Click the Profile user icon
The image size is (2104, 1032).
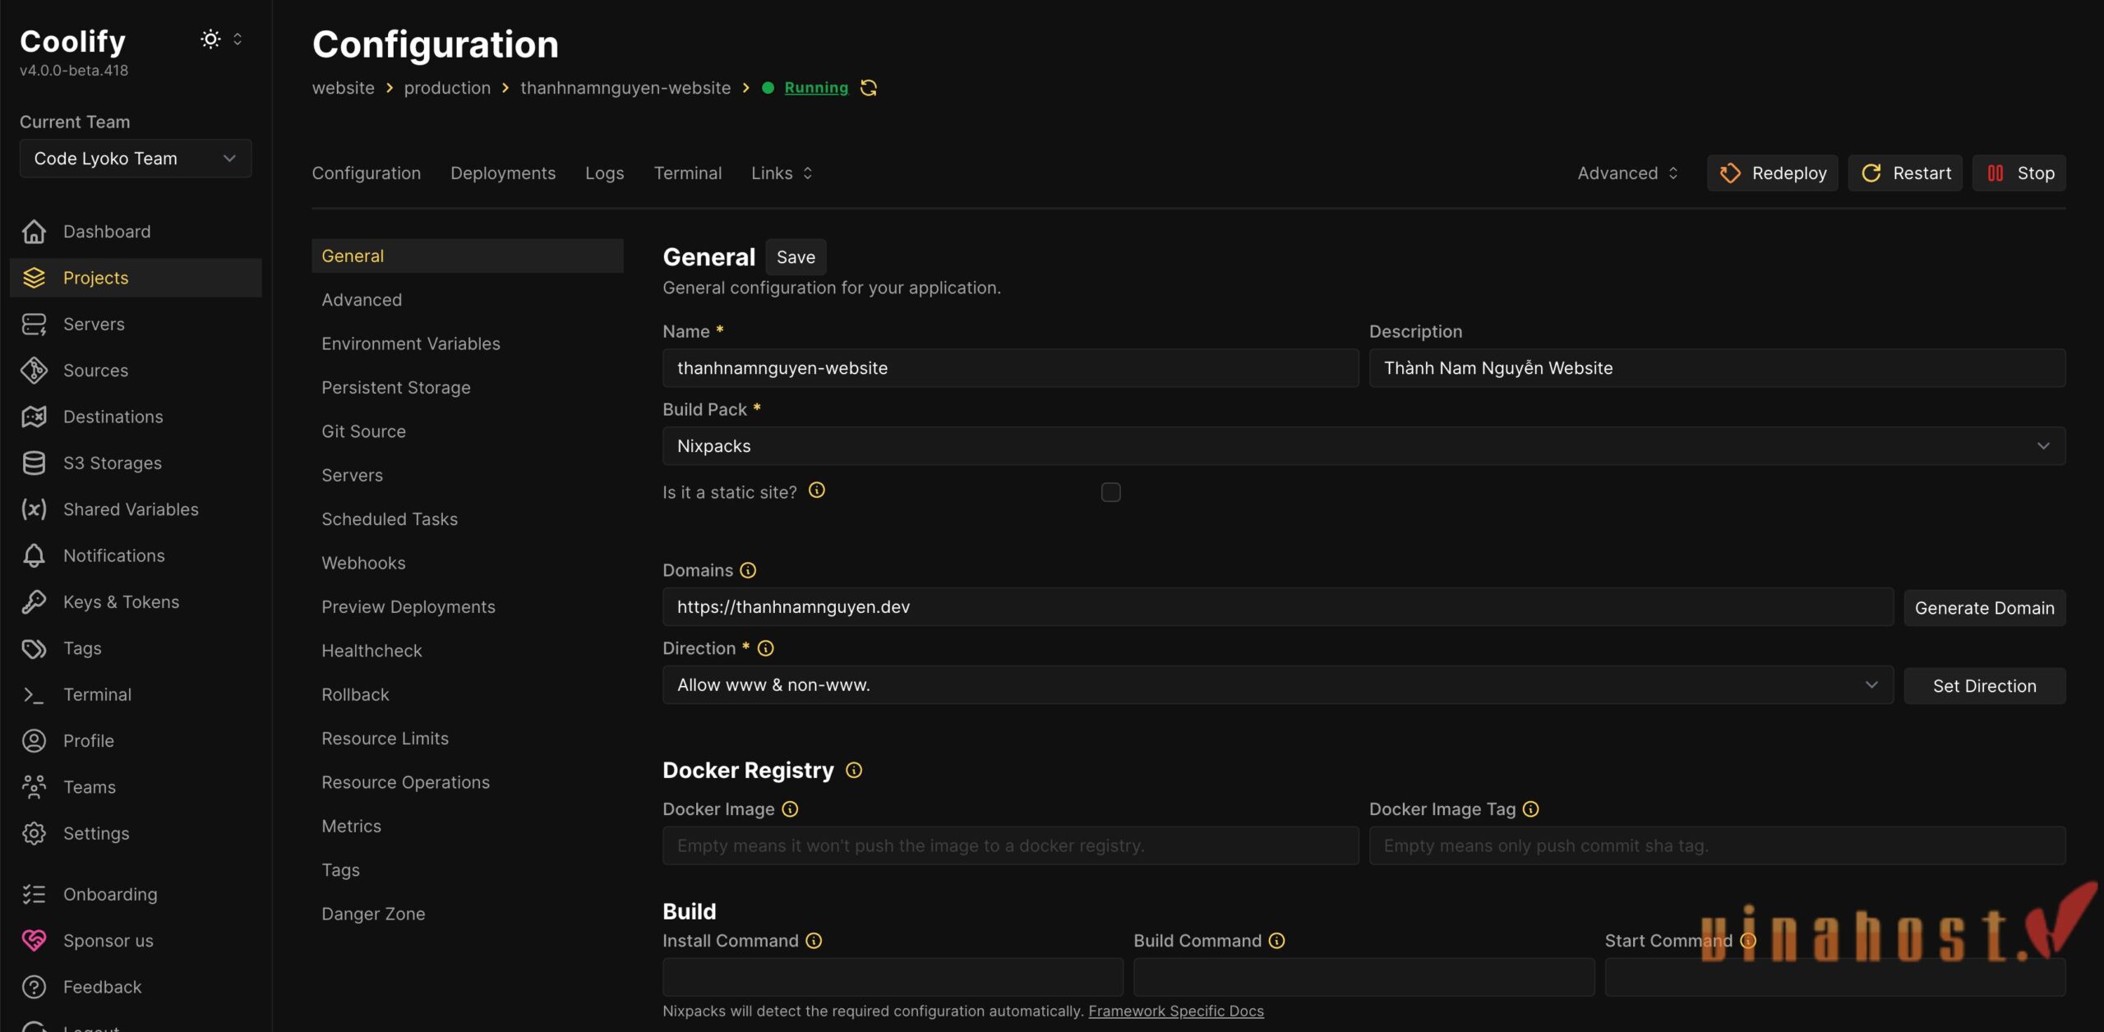[x=34, y=741]
